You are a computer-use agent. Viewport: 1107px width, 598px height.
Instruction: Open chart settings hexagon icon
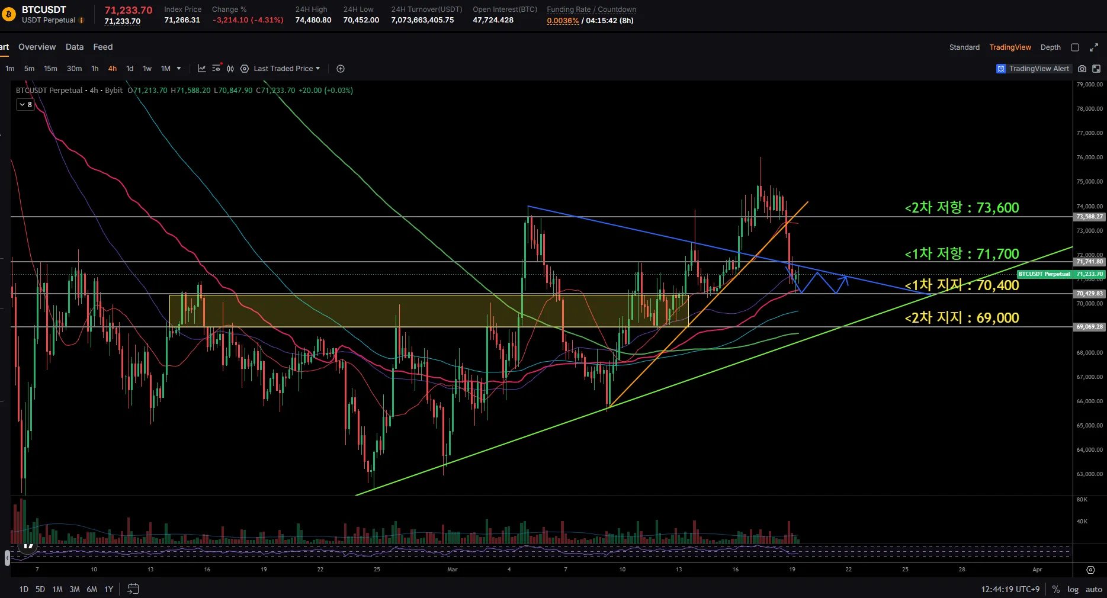244,69
